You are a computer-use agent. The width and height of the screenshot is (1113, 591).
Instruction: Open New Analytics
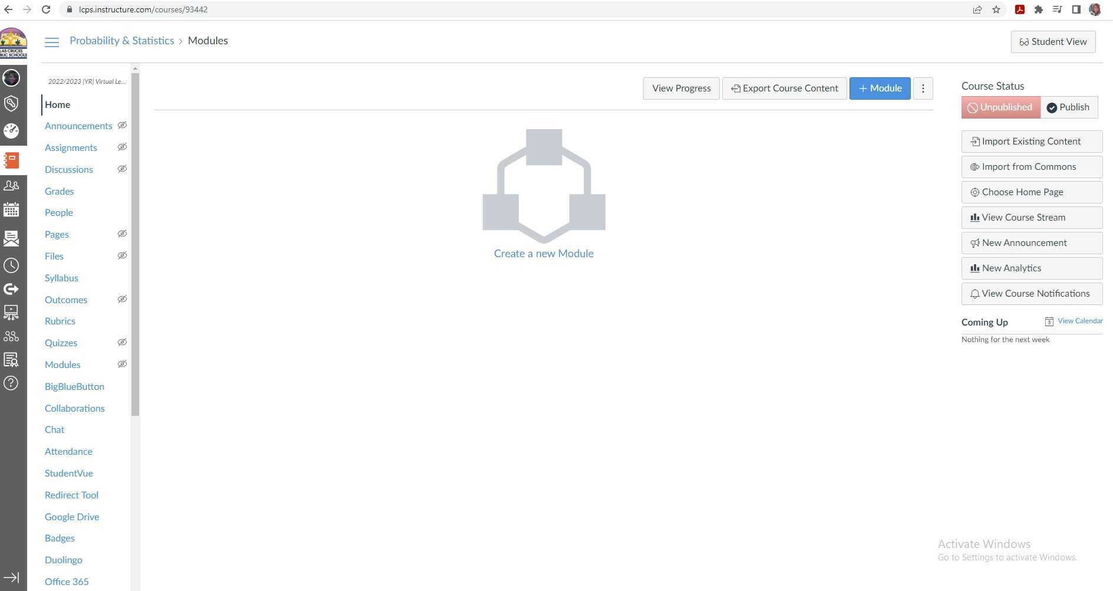(x=1032, y=268)
